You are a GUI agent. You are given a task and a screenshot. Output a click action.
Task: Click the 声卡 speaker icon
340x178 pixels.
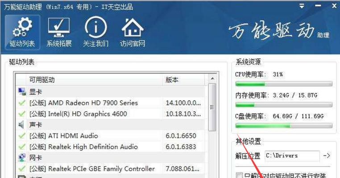click(x=21, y=125)
